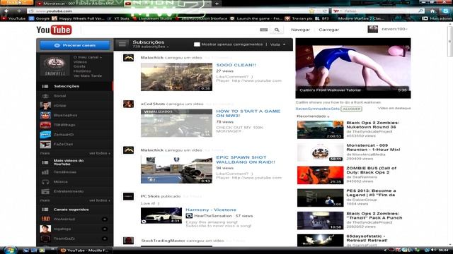Open Malachick avatar beside SOOO CLEAN
Image resolution: width=453 pixels, height=254 pixels.
pos(128,58)
